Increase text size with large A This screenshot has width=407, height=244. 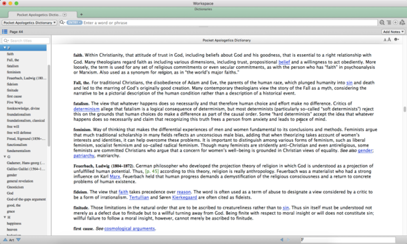pyautogui.click(x=389, y=40)
